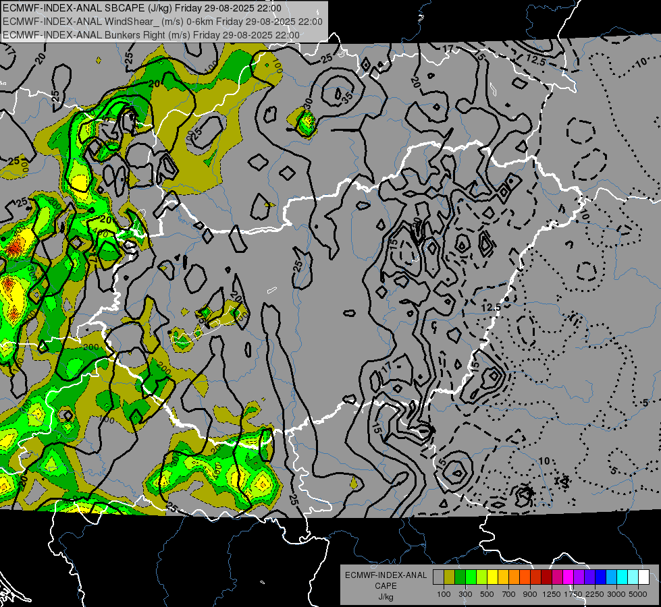Screen dimensions: 661x607
Task: Click the cyan legend swatch
Action: pyautogui.click(x=623, y=577)
